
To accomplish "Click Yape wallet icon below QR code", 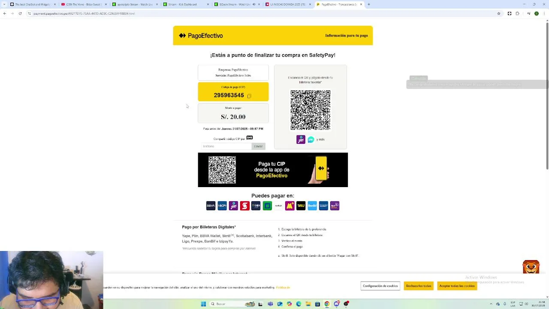I will pyautogui.click(x=301, y=139).
